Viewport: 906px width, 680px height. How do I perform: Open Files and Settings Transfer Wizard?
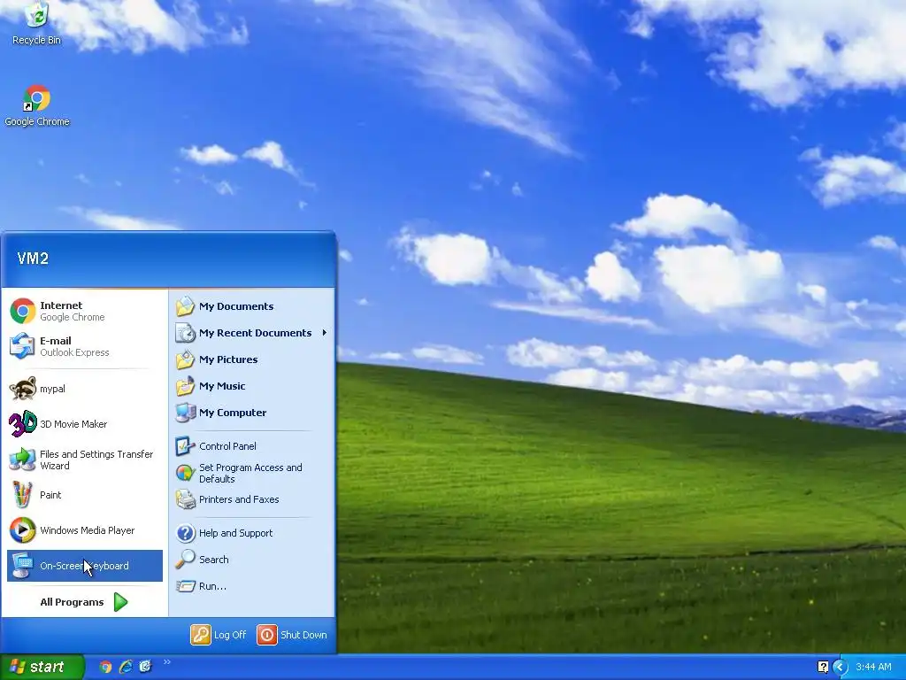pyautogui.click(x=84, y=460)
